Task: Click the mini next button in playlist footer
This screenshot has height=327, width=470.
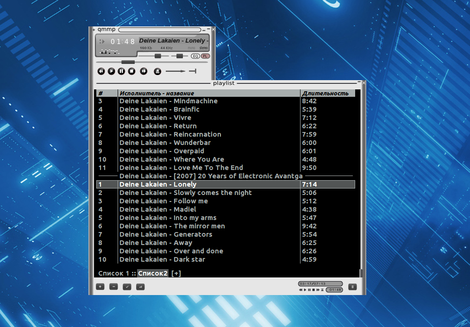Action: point(318,290)
